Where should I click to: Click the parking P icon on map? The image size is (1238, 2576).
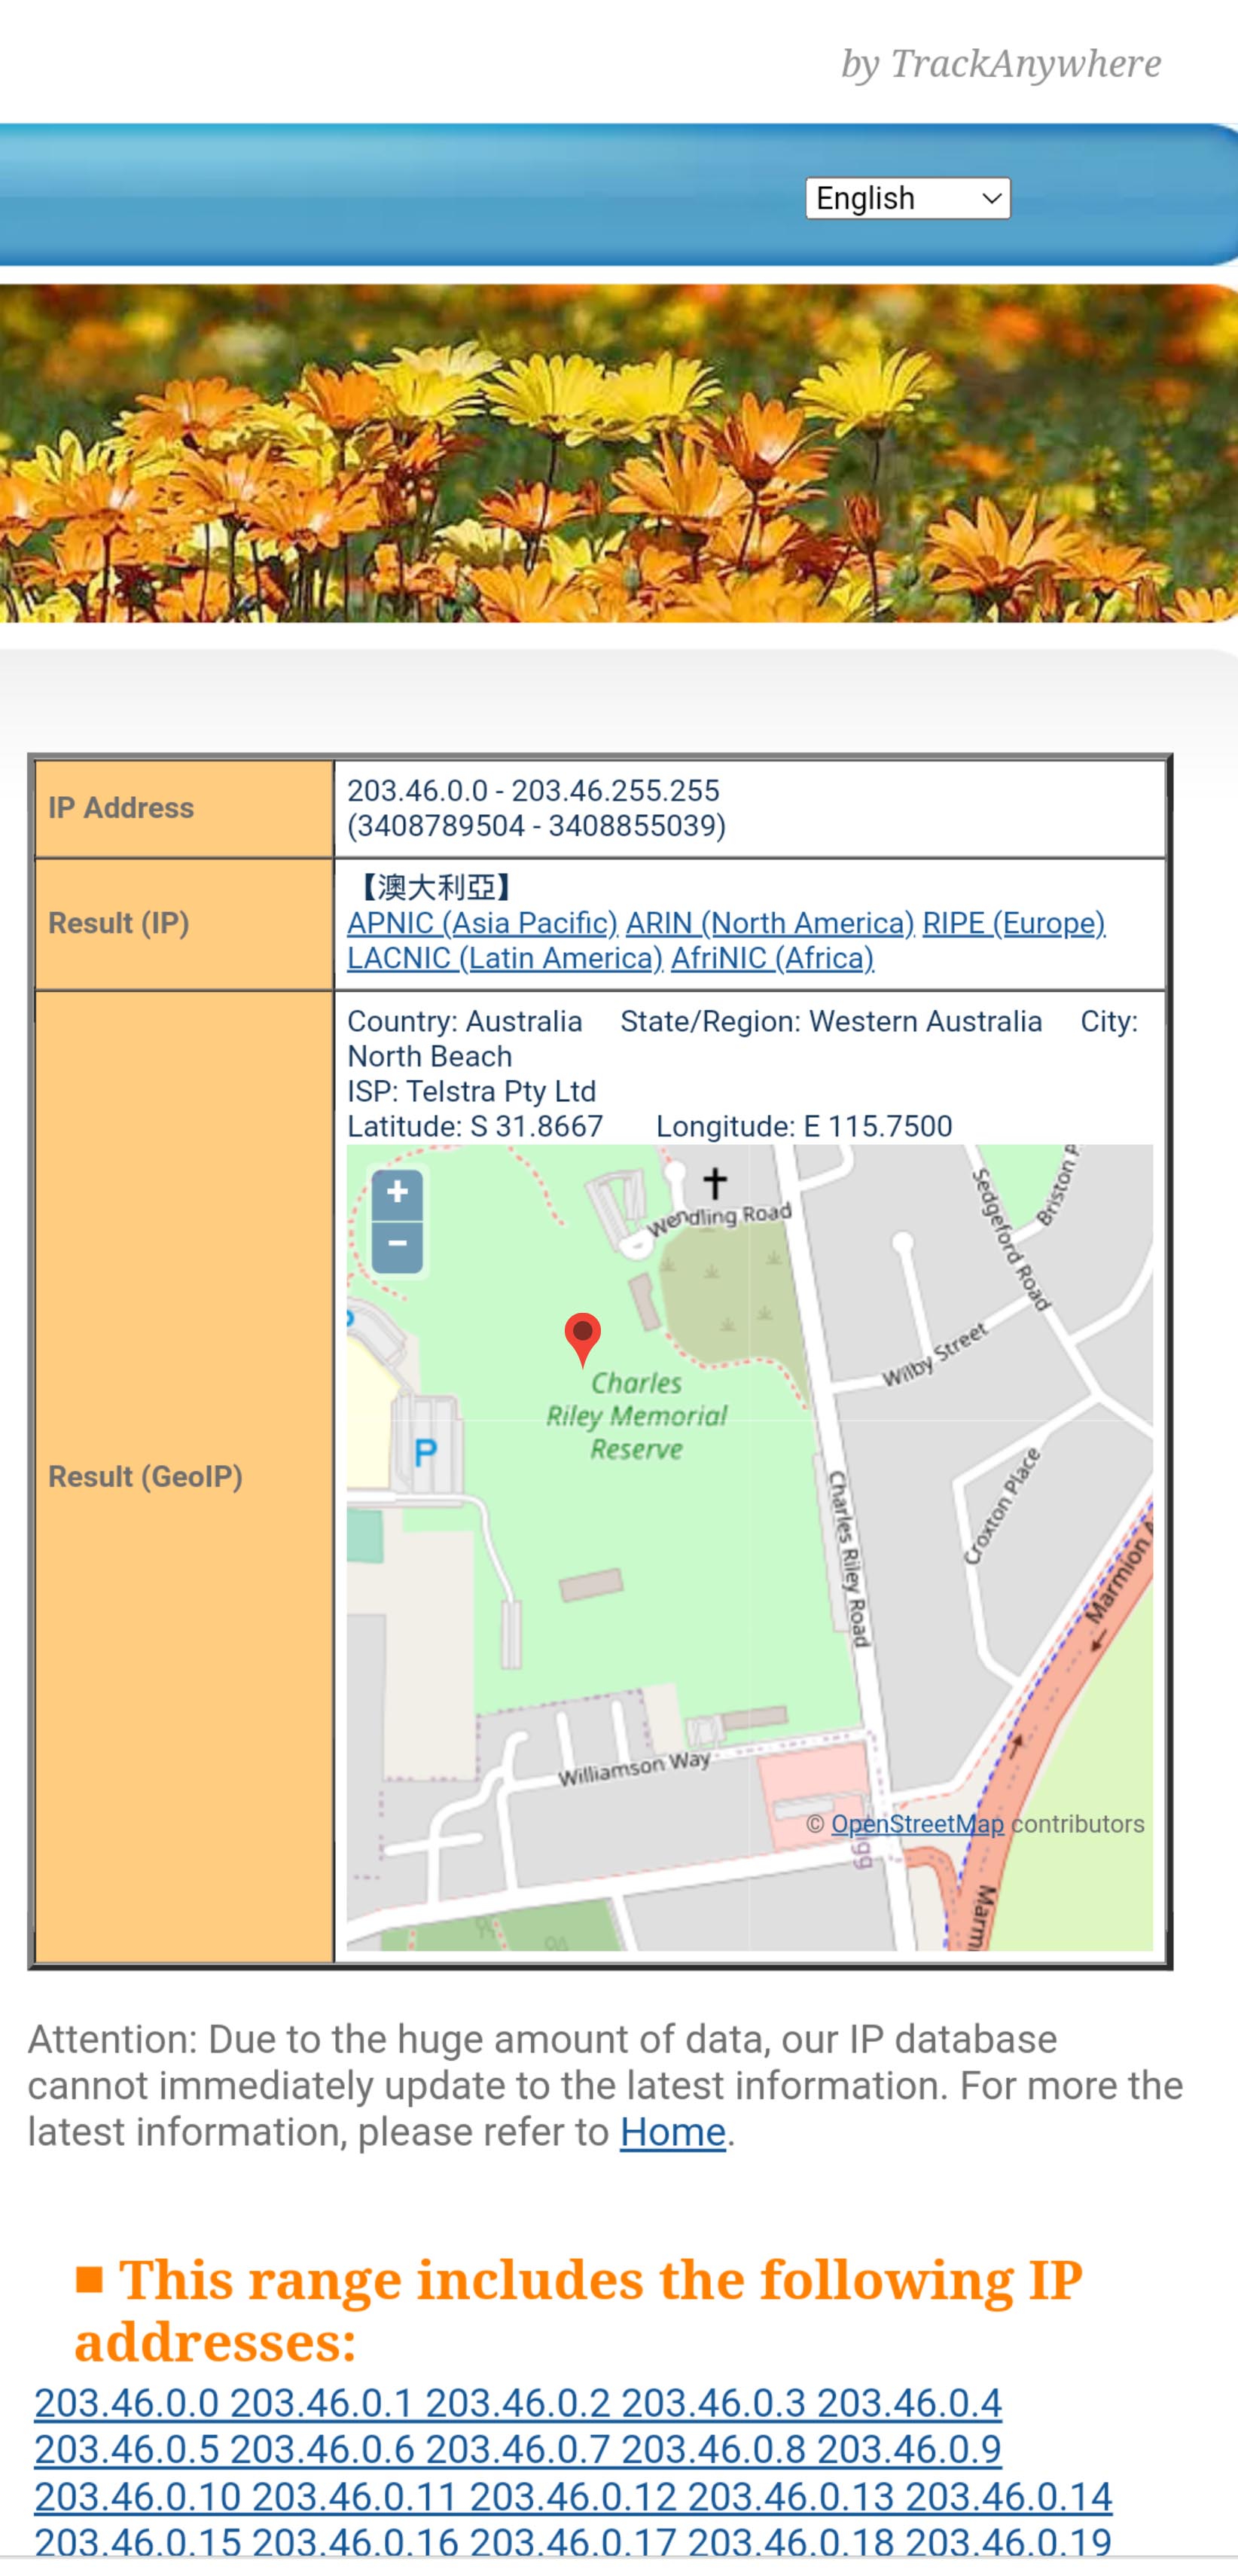[426, 1452]
